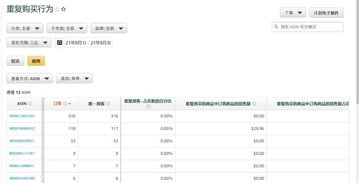This screenshot has width=359, height=183.
Task: Click the 搜索 ASIN 或关键词 search field
Action: pos(307,27)
